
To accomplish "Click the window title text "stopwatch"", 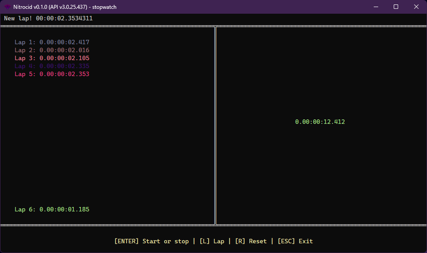I will pos(104,7).
